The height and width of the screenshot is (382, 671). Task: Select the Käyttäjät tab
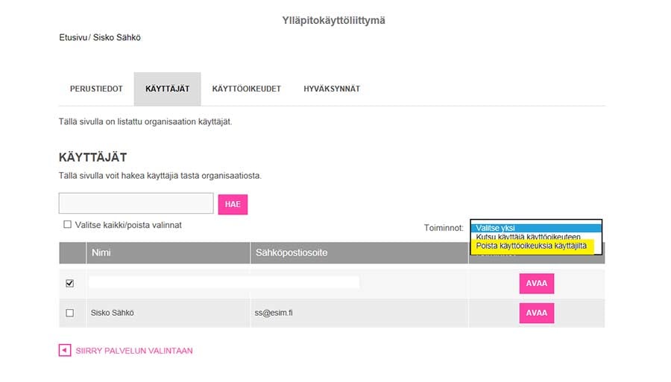(x=167, y=89)
